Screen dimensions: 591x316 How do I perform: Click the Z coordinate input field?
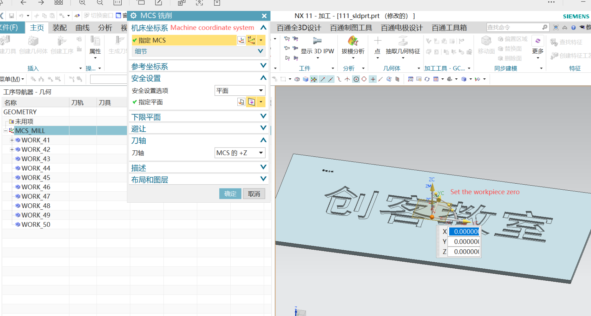[x=464, y=252]
